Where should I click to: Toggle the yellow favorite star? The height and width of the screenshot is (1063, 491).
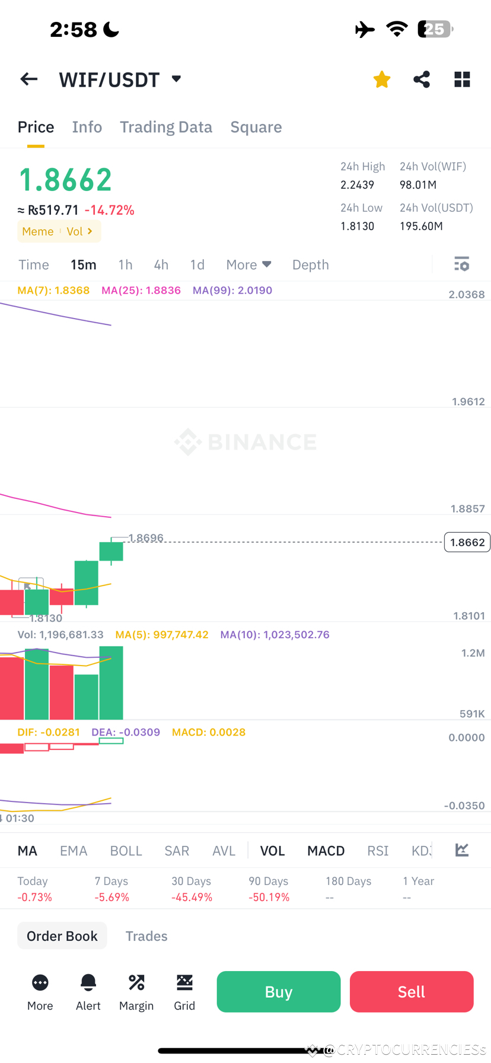[382, 79]
